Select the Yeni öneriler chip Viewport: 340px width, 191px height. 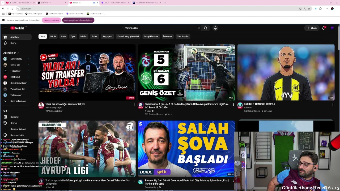pyautogui.click(x=183, y=36)
